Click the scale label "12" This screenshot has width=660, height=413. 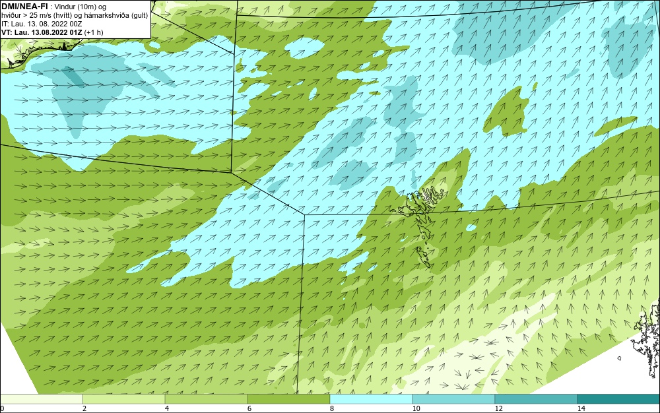tap(498, 408)
